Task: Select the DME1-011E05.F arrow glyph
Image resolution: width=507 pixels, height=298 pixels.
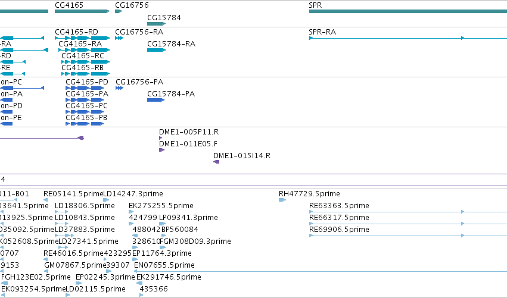Action: (x=161, y=150)
